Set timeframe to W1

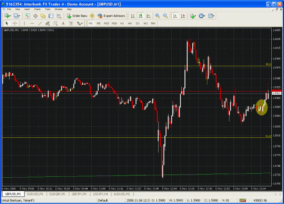click(145, 23)
